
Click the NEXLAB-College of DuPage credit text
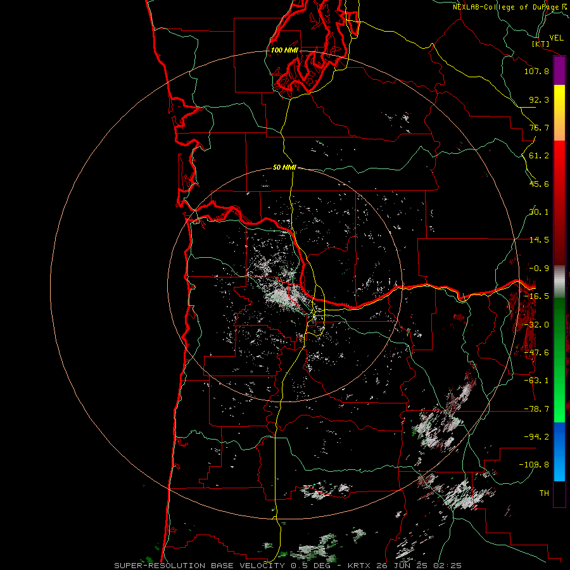pos(510,7)
